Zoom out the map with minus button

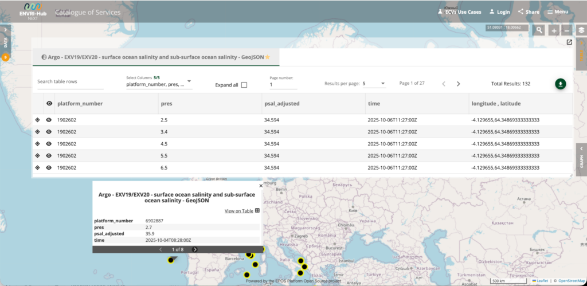coord(567,30)
